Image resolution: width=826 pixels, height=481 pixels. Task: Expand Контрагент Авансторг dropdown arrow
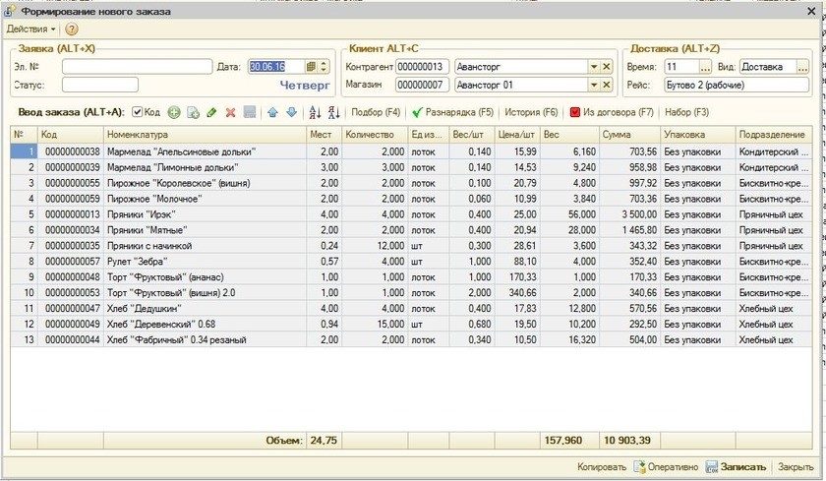pos(594,67)
